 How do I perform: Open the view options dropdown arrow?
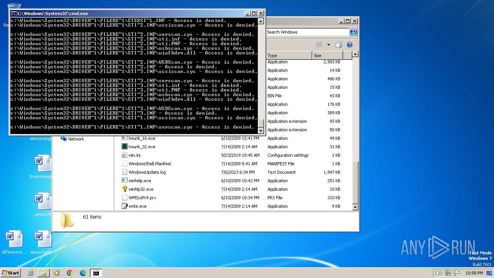tap(328, 45)
